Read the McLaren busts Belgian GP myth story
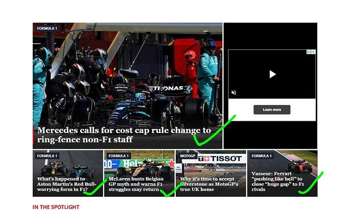The height and width of the screenshot is (211, 352). (136, 184)
